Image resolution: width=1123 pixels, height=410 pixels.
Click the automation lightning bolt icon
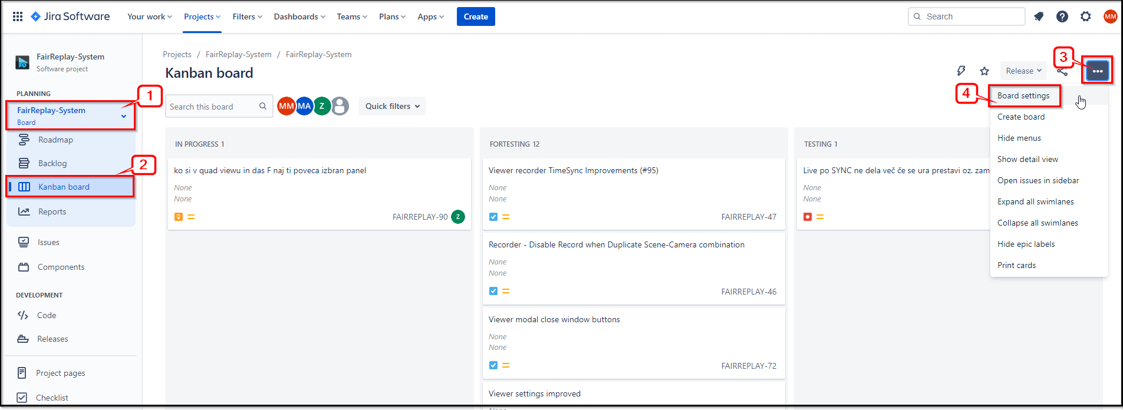pyautogui.click(x=961, y=71)
